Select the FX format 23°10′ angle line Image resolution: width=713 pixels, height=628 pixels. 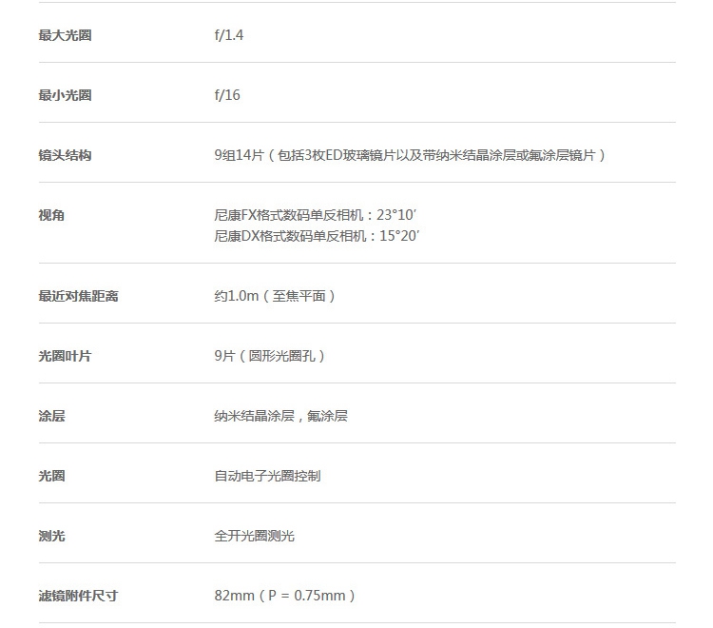point(315,215)
